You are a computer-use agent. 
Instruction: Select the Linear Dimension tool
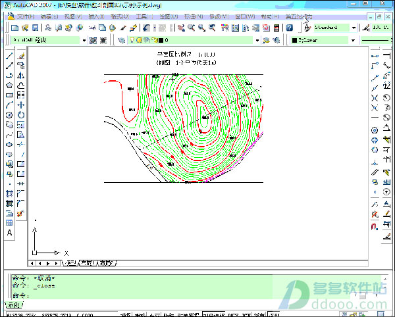tap(386, 56)
